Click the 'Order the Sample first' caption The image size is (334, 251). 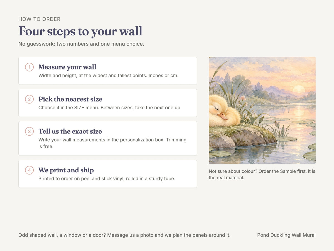pos(262,174)
